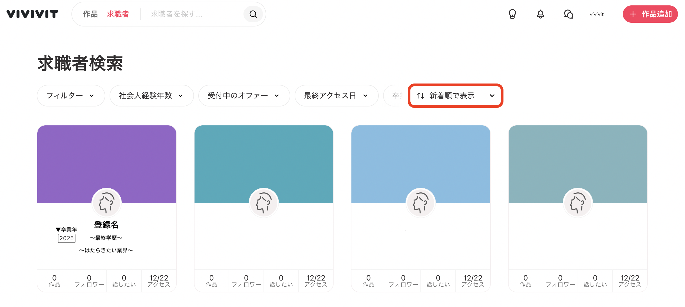Open the vivivit account menu
The image size is (685, 307).
597,14
